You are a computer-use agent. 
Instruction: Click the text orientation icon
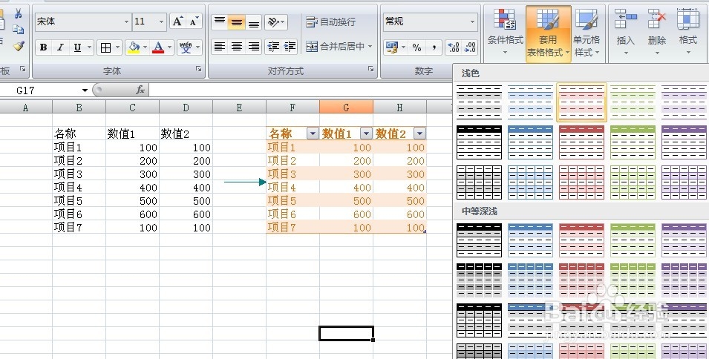pos(273,22)
